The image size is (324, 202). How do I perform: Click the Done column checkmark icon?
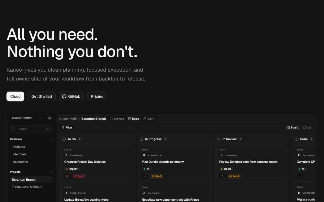coord(296,139)
